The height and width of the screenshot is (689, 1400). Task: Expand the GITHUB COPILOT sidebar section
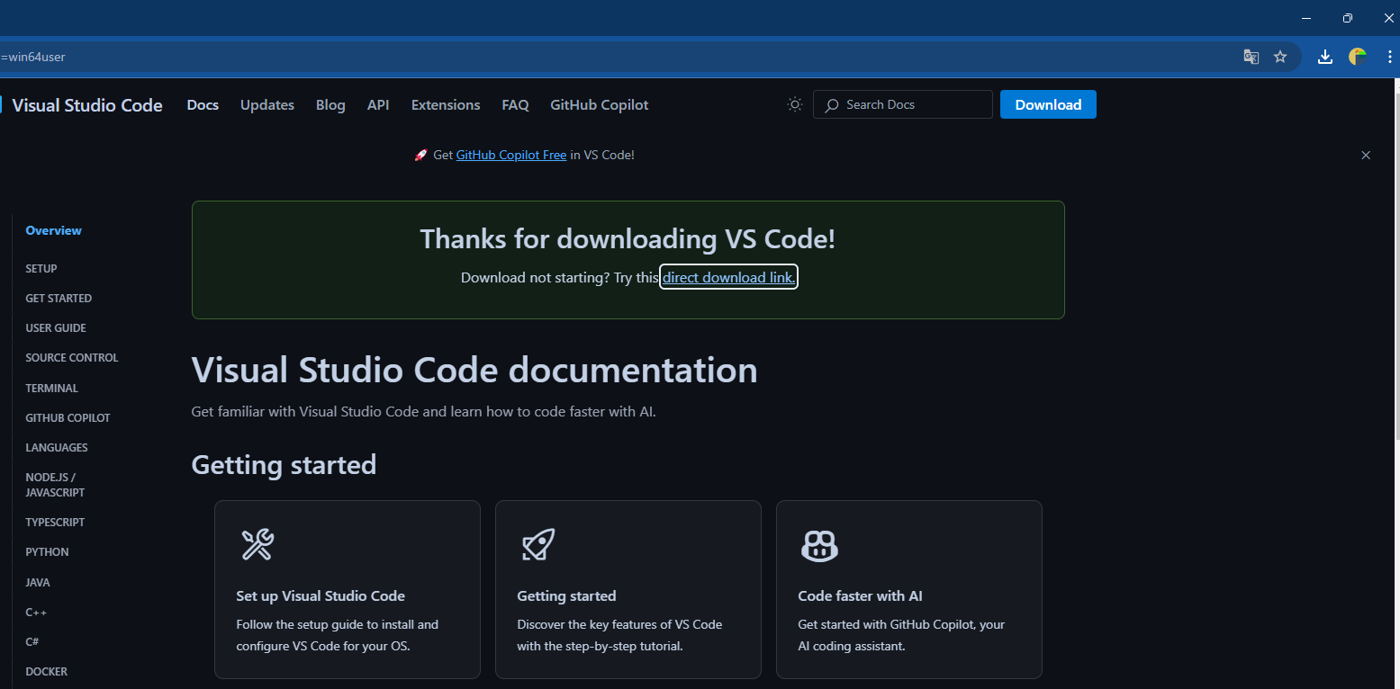click(x=68, y=418)
